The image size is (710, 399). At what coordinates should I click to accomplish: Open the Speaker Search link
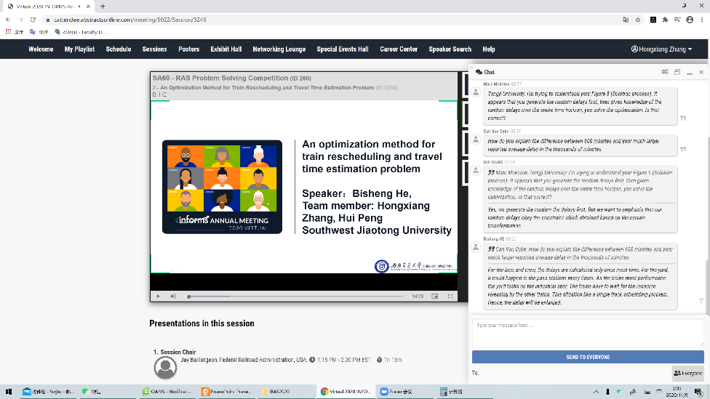pos(450,49)
